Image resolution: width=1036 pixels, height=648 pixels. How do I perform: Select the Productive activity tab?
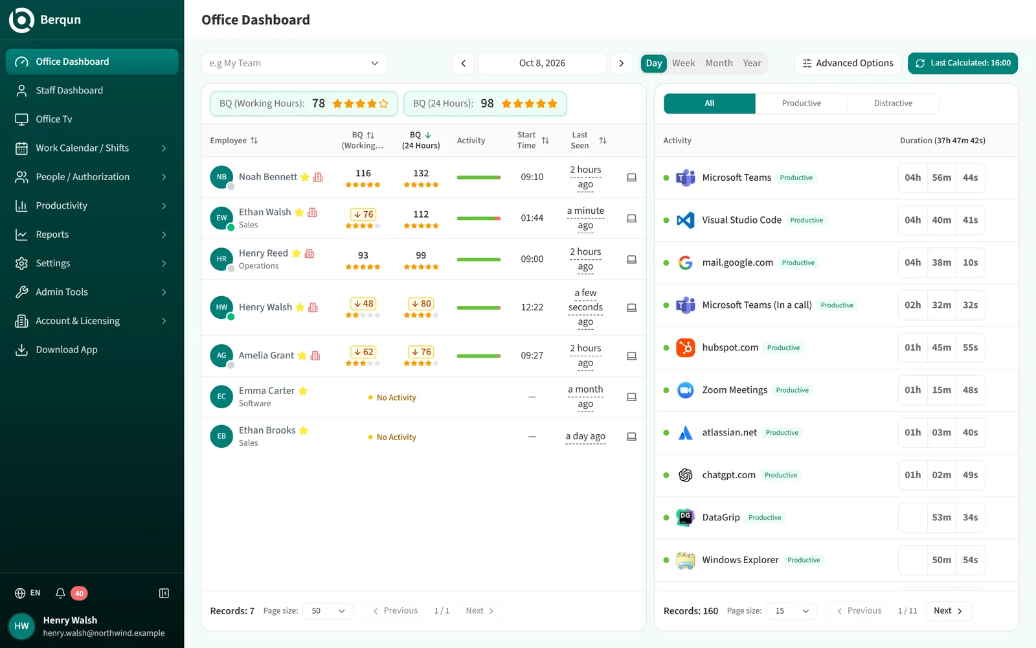(x=801, y=103)
